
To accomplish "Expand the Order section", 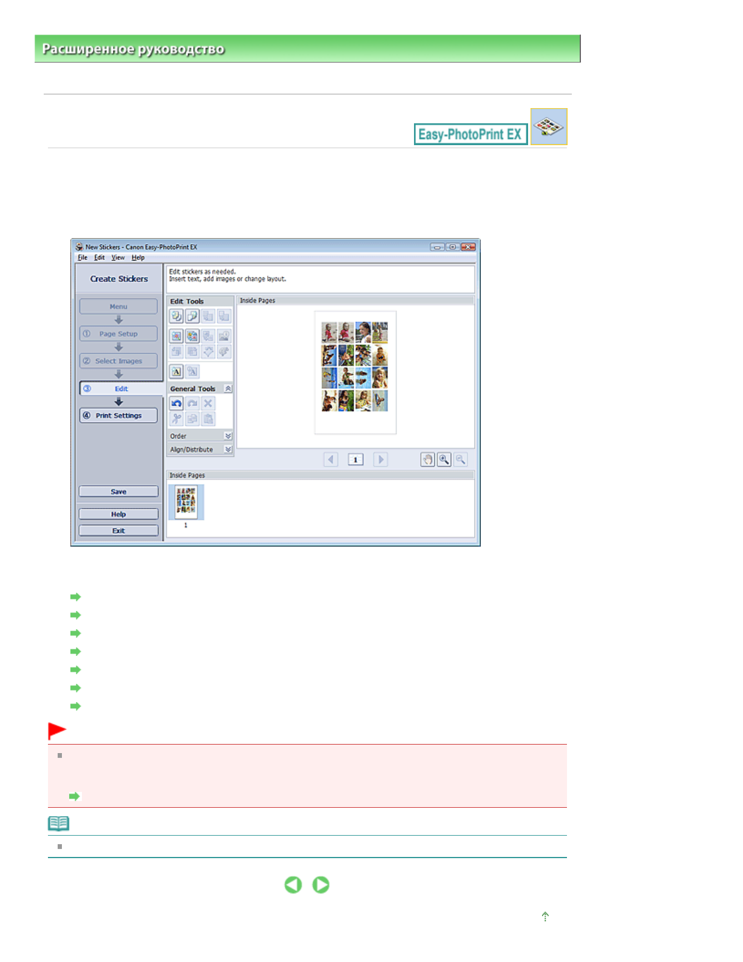I will (228, 436).
